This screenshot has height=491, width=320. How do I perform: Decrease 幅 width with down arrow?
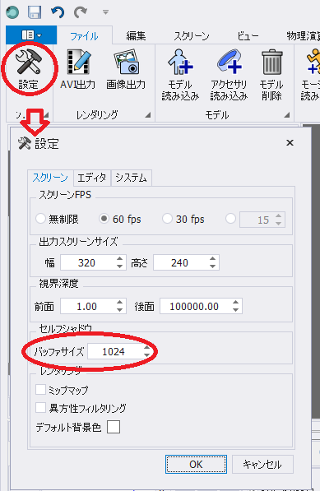(119, 266)
